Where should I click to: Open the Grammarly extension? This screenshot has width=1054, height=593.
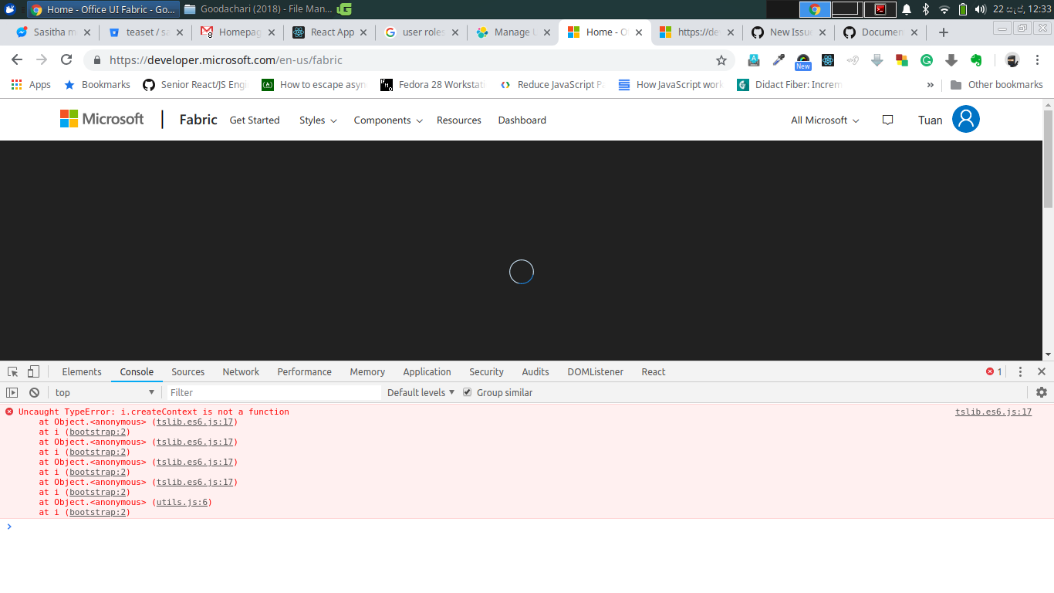[926, 59]
